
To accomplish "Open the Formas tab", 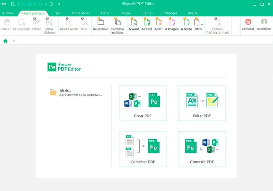I will coord(147,13).
